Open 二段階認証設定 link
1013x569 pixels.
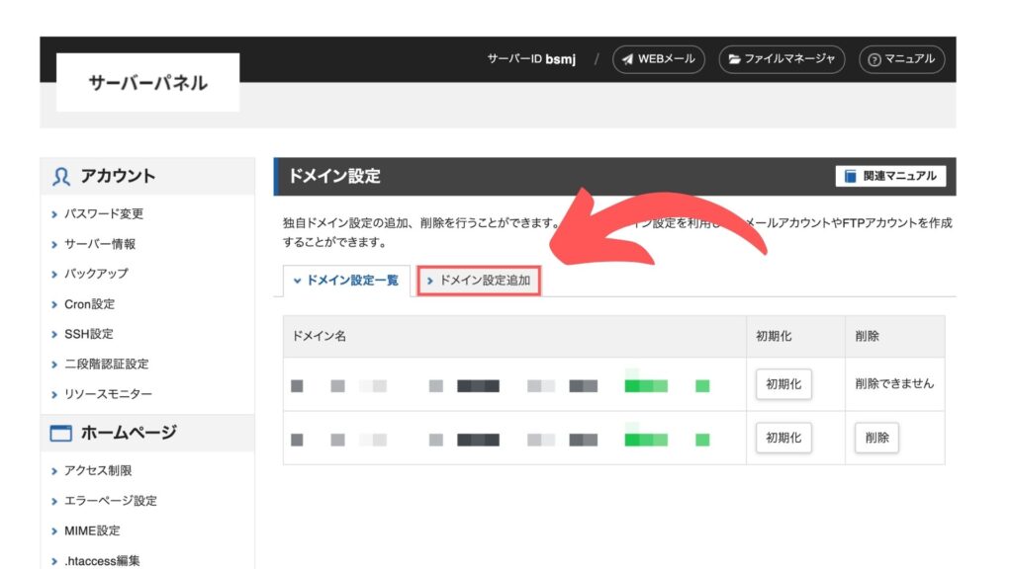click(x=106, y=364)
